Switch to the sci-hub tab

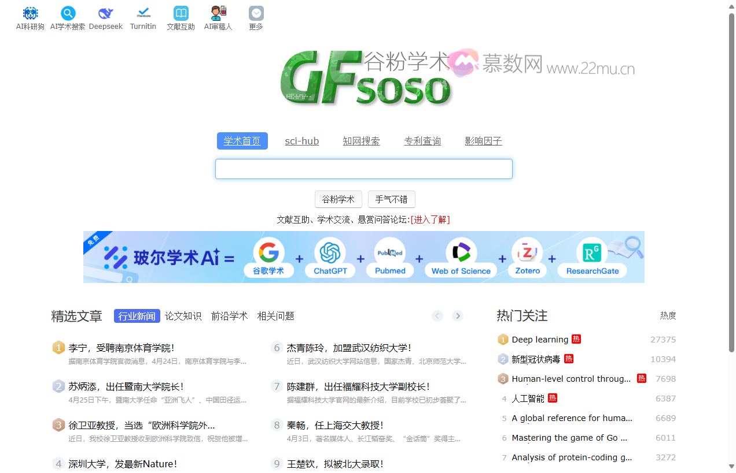pos(301,141)
